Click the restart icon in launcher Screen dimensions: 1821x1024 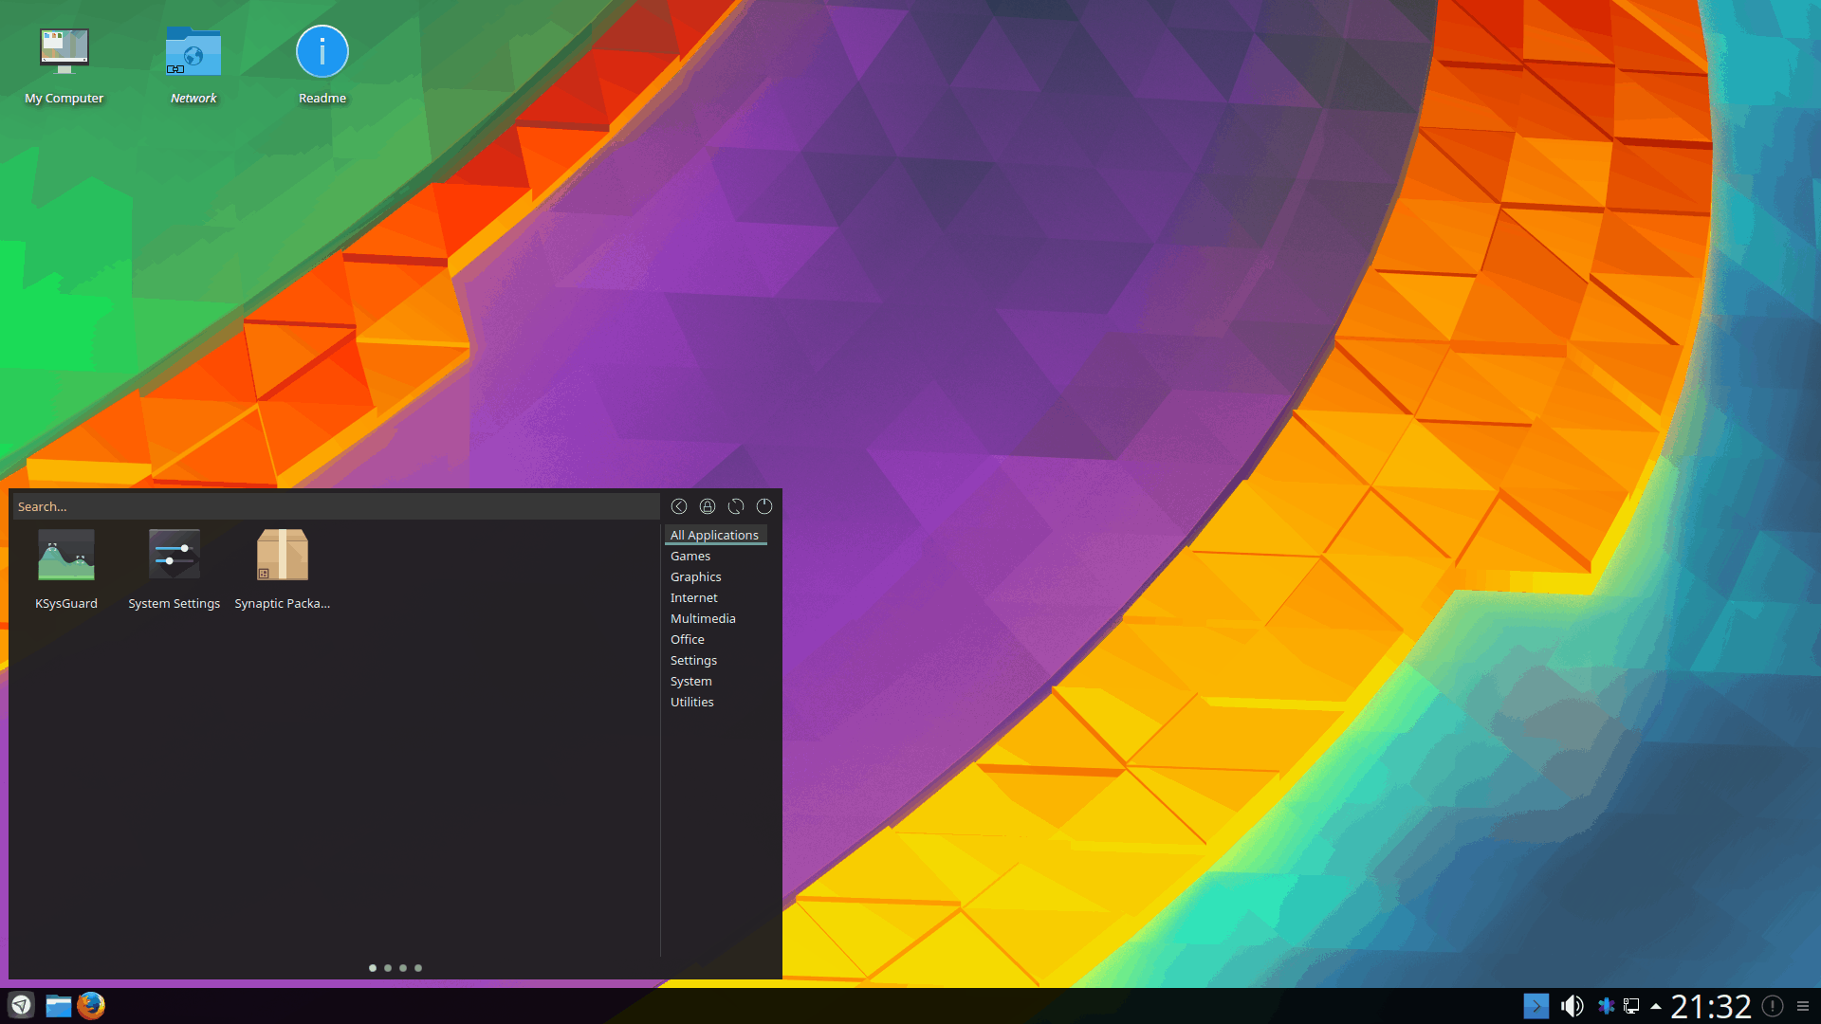coord(736,506)
